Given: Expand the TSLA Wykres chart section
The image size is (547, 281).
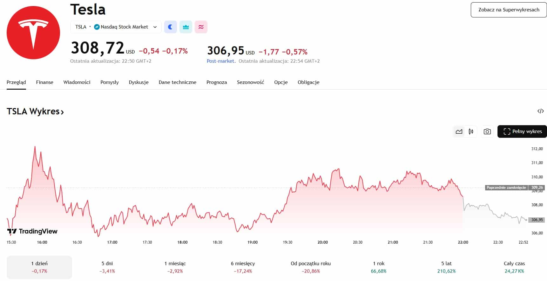Looking at the screenshot, I should click(x=35, y=112).
